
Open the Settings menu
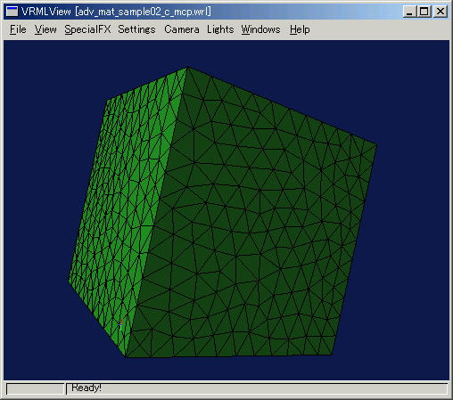(x=136, y=29)
